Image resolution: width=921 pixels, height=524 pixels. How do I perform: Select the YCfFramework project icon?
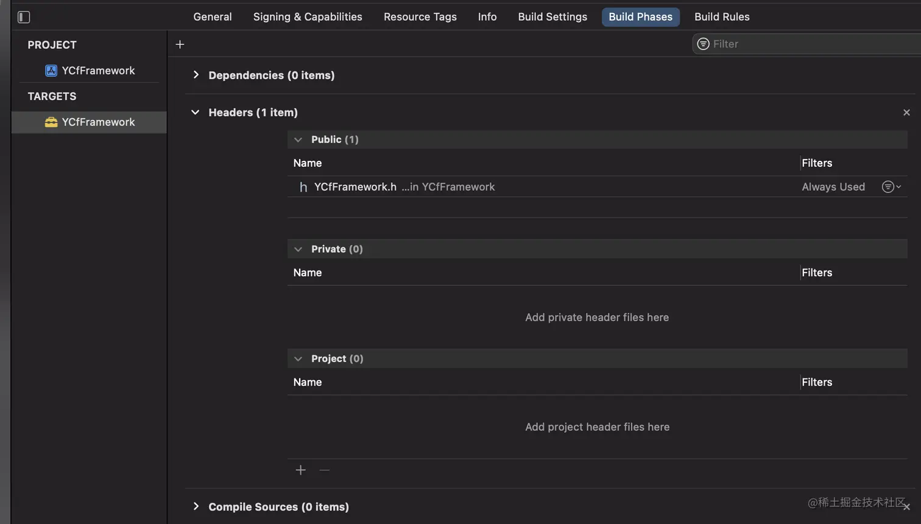51,71
